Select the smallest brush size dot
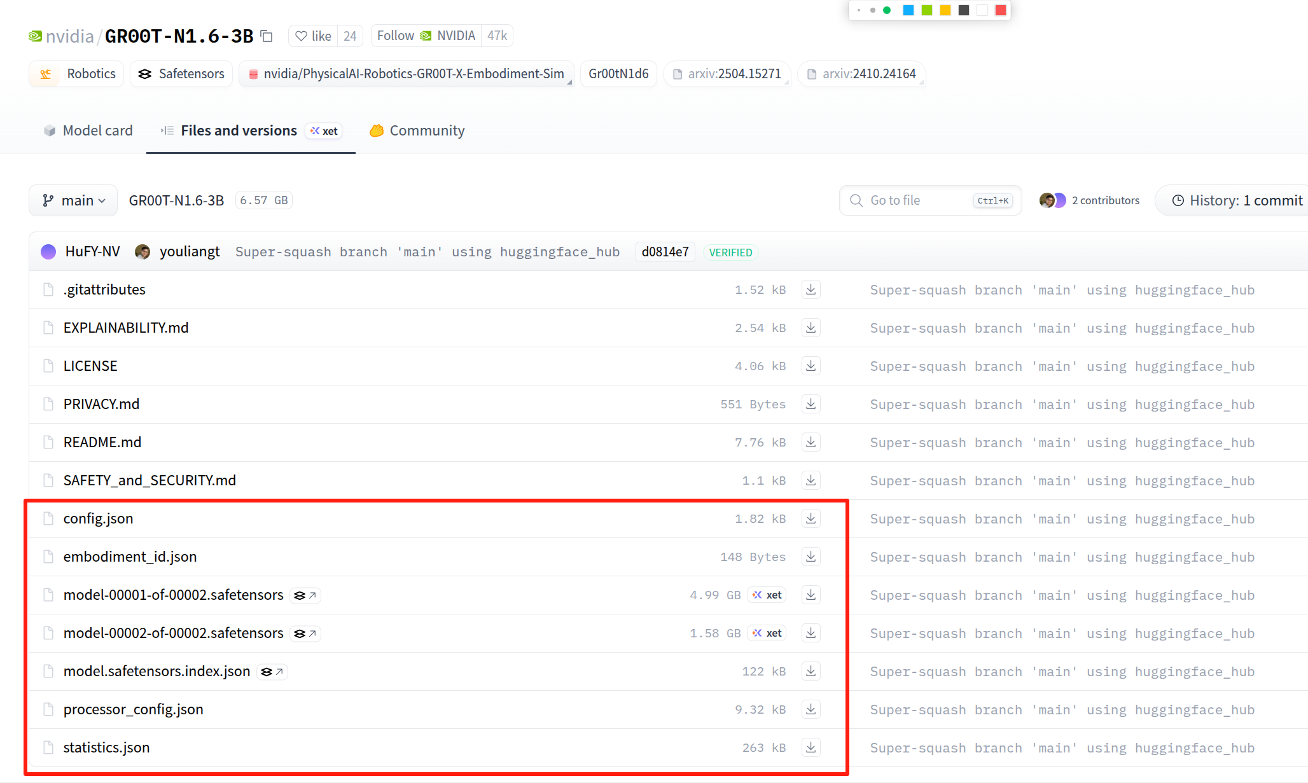 coord(859,10)
